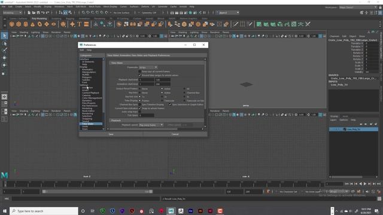Switch to the Sculpting shelf tab
Screen dimensions: 383x215
click(x=56, y=19)
